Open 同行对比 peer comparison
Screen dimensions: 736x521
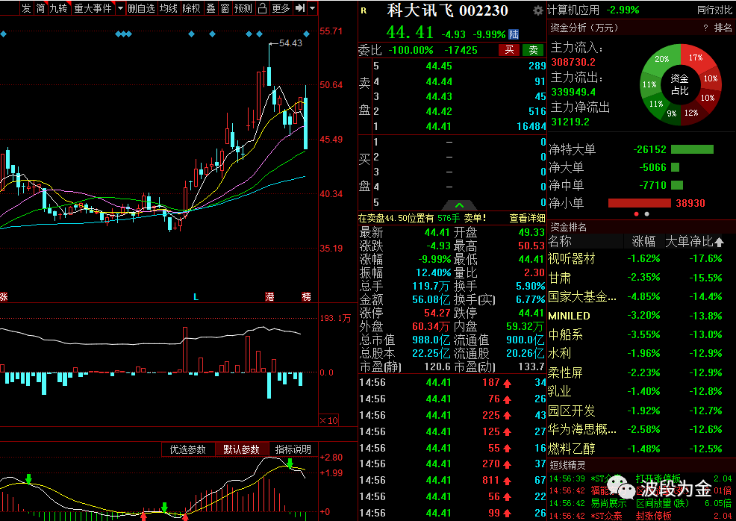click(x=714, y=10)
